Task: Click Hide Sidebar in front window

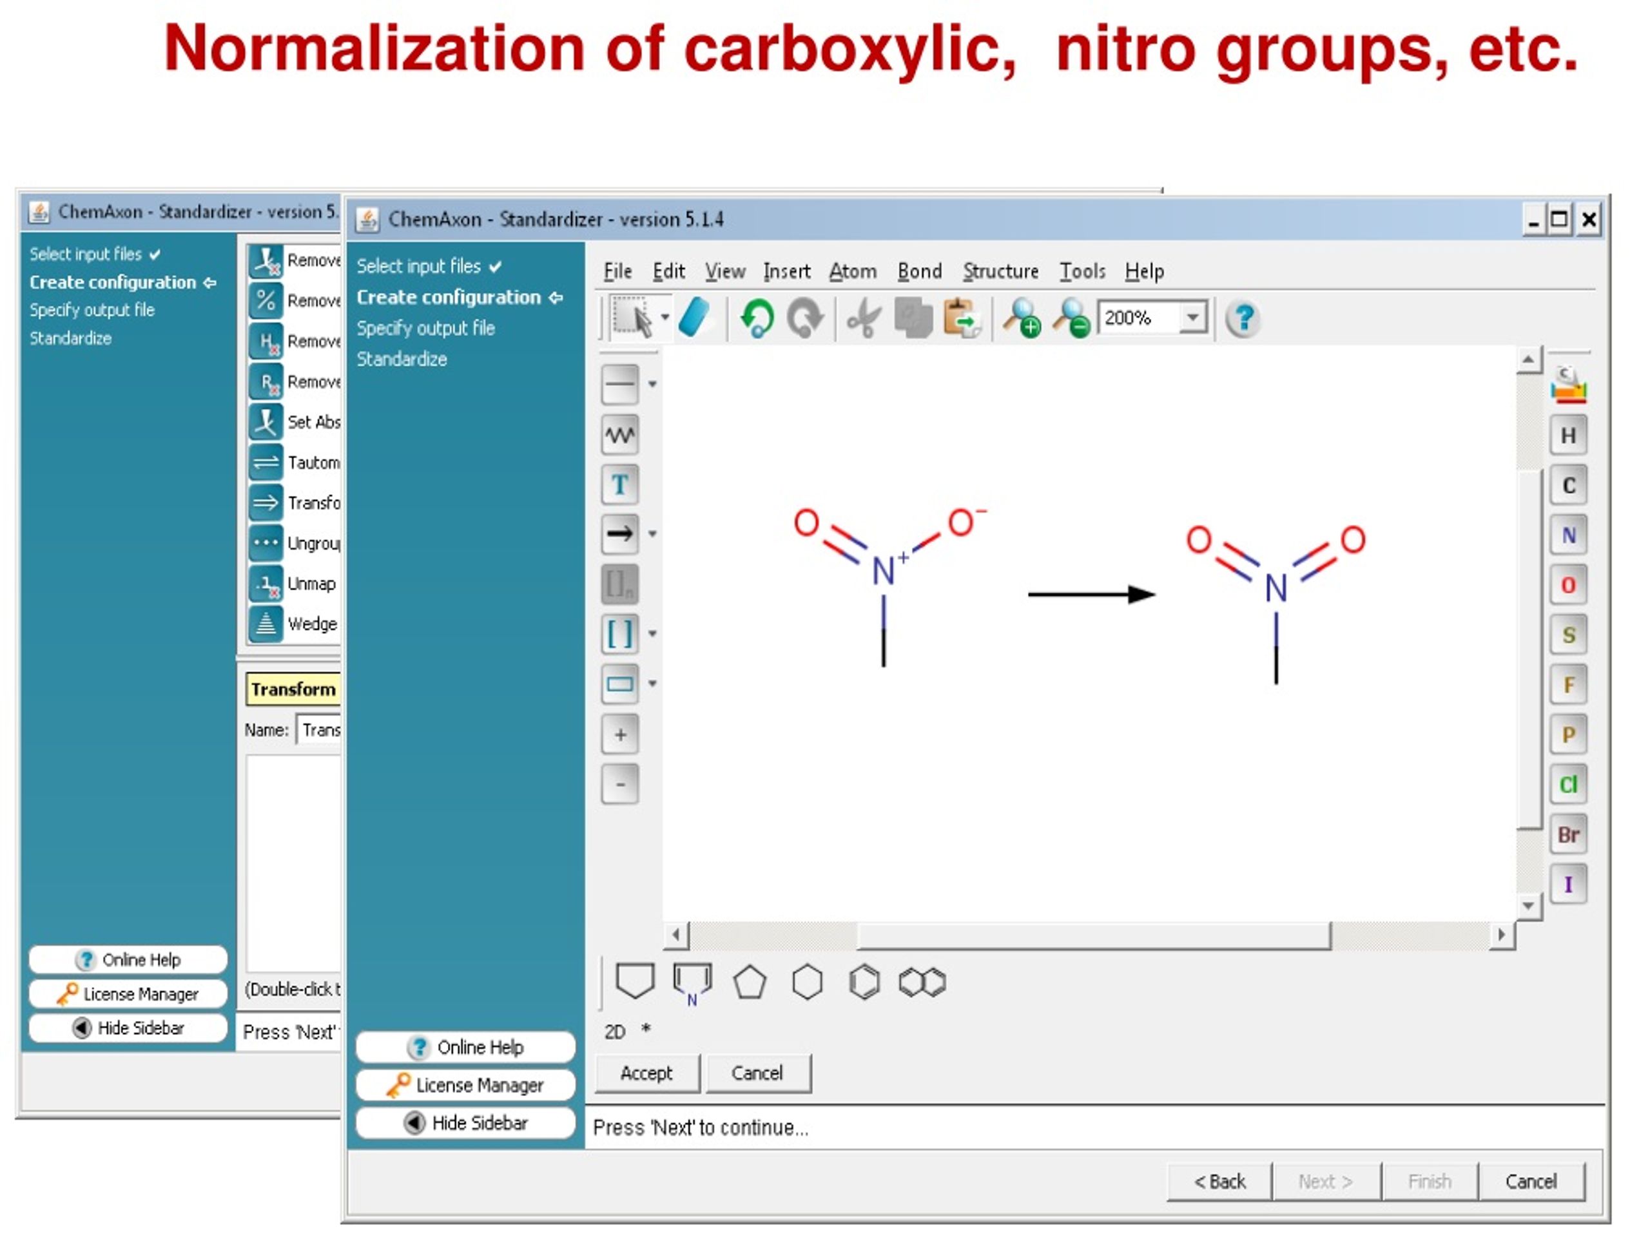Action: (x=465, y=1123)
